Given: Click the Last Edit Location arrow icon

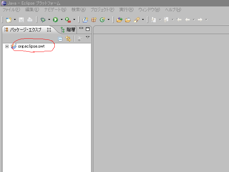Looking at the screenshot, I should 179,20.
